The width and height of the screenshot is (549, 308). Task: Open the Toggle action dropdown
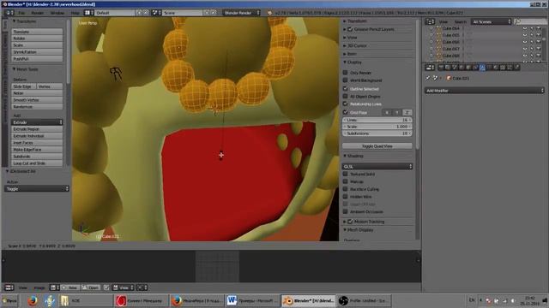click(x=36, y=188)
